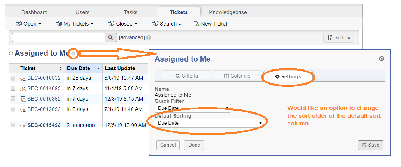Click the gear icon beside Assigned to Me
This screenshot has height=167, width=401.
[x=73, y=53]
